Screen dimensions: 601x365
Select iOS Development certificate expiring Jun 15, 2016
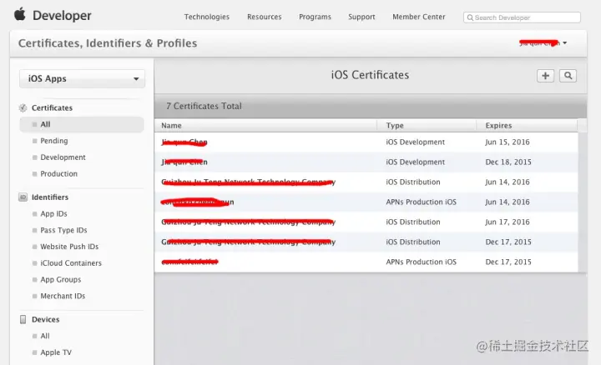[x=366, y=142]
